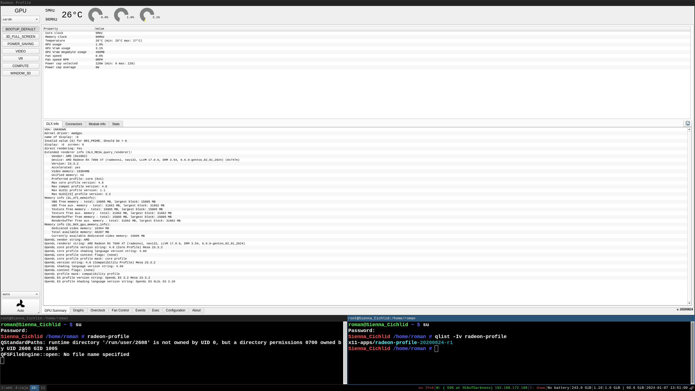
Task: Click the tray icon at bottom-right of status bar
Action: pyautogui.click(x=692, y=388)
